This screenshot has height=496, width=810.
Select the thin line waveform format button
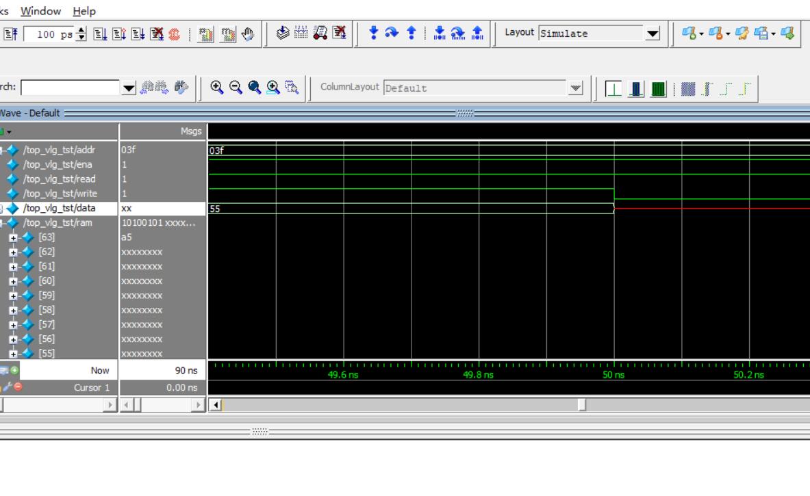pyautogui.click(x=613, y=89)
